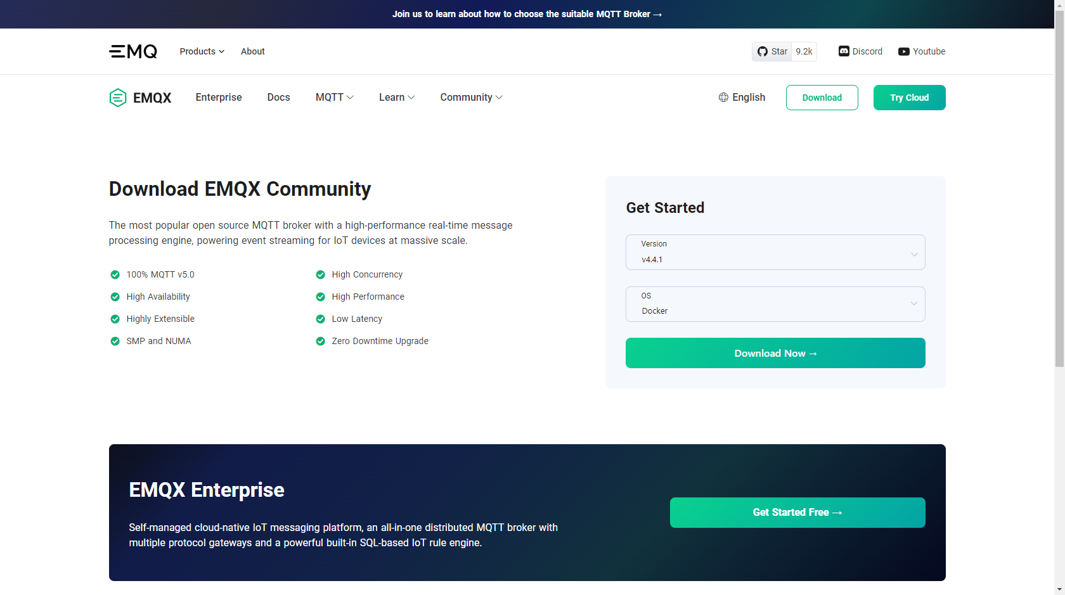
Task: Open the Learn menu
Action: pos(396,97)
